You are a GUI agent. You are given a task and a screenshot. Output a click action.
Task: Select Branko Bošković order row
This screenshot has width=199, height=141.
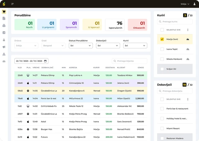pos(81,114)
